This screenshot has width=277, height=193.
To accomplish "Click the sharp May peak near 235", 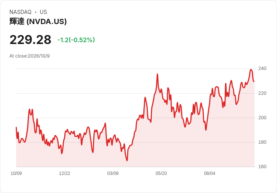I will 157,74.
